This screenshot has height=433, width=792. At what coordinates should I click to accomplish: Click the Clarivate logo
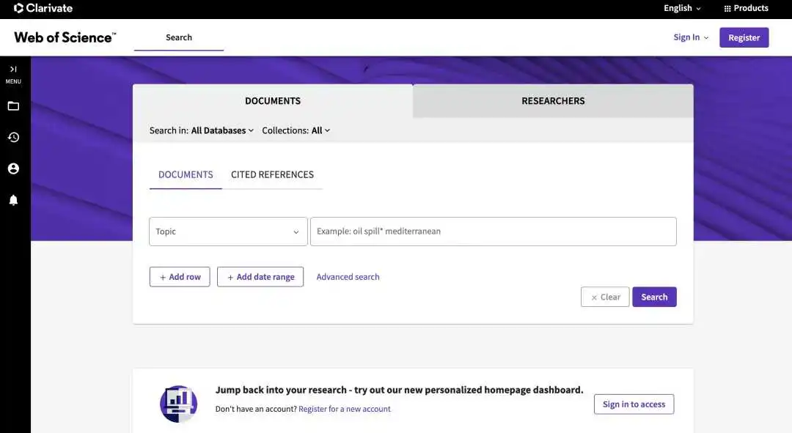point(43,8)
